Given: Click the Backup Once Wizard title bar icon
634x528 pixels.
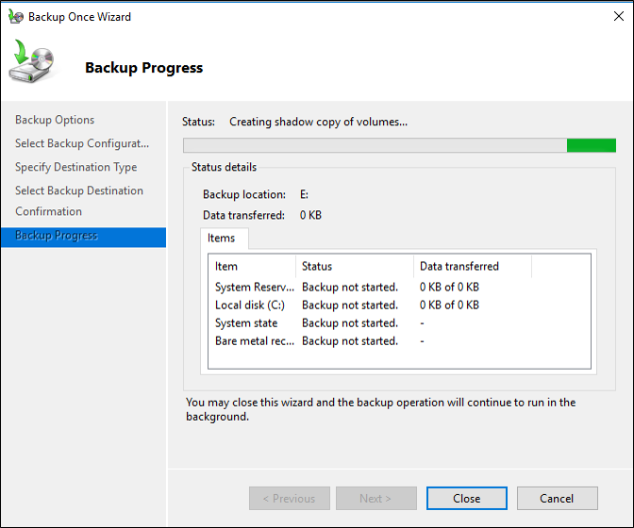Looking at the screenshot, I should [x=15, y=17].
